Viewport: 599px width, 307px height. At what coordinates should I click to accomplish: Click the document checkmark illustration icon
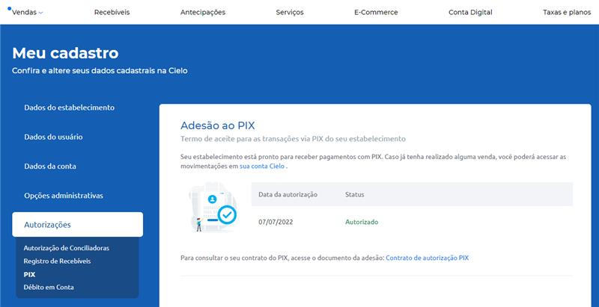coord(213,208)
